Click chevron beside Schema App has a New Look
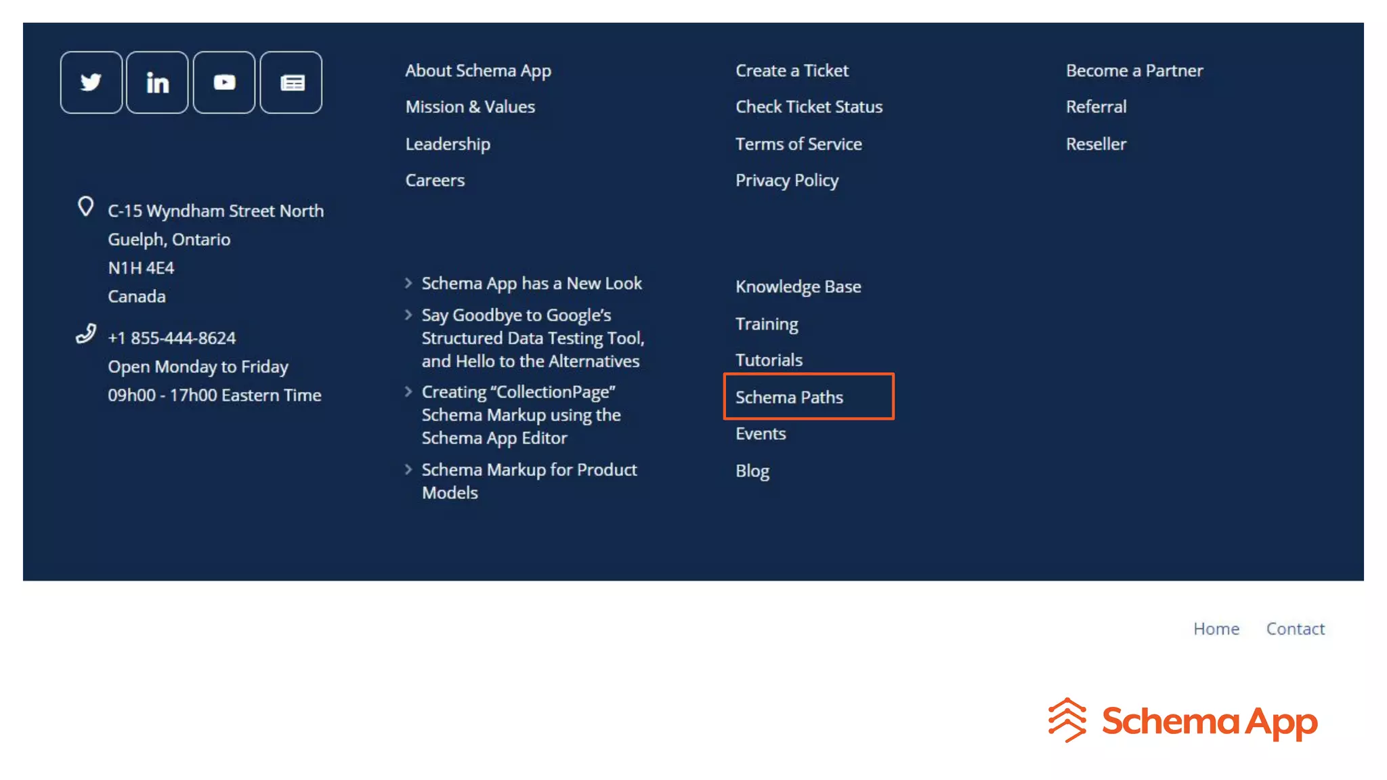 click(x=408, y=283)
